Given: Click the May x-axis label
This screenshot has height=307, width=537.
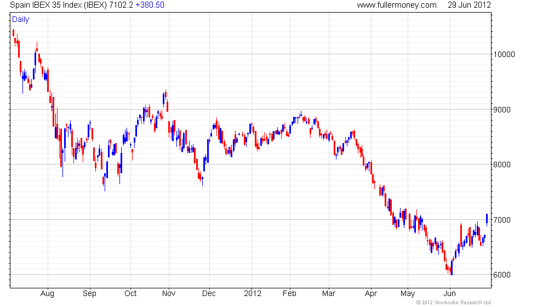Looking at the screenshot, I should 408,294.
